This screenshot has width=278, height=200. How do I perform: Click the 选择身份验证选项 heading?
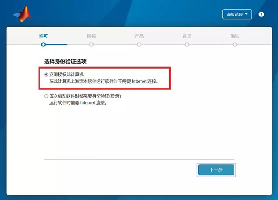[65, 62]
